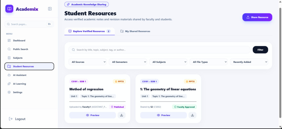Click the magnifier icon in resource search bar
This screenshot has width=282, height=129.
pos(73,50)
